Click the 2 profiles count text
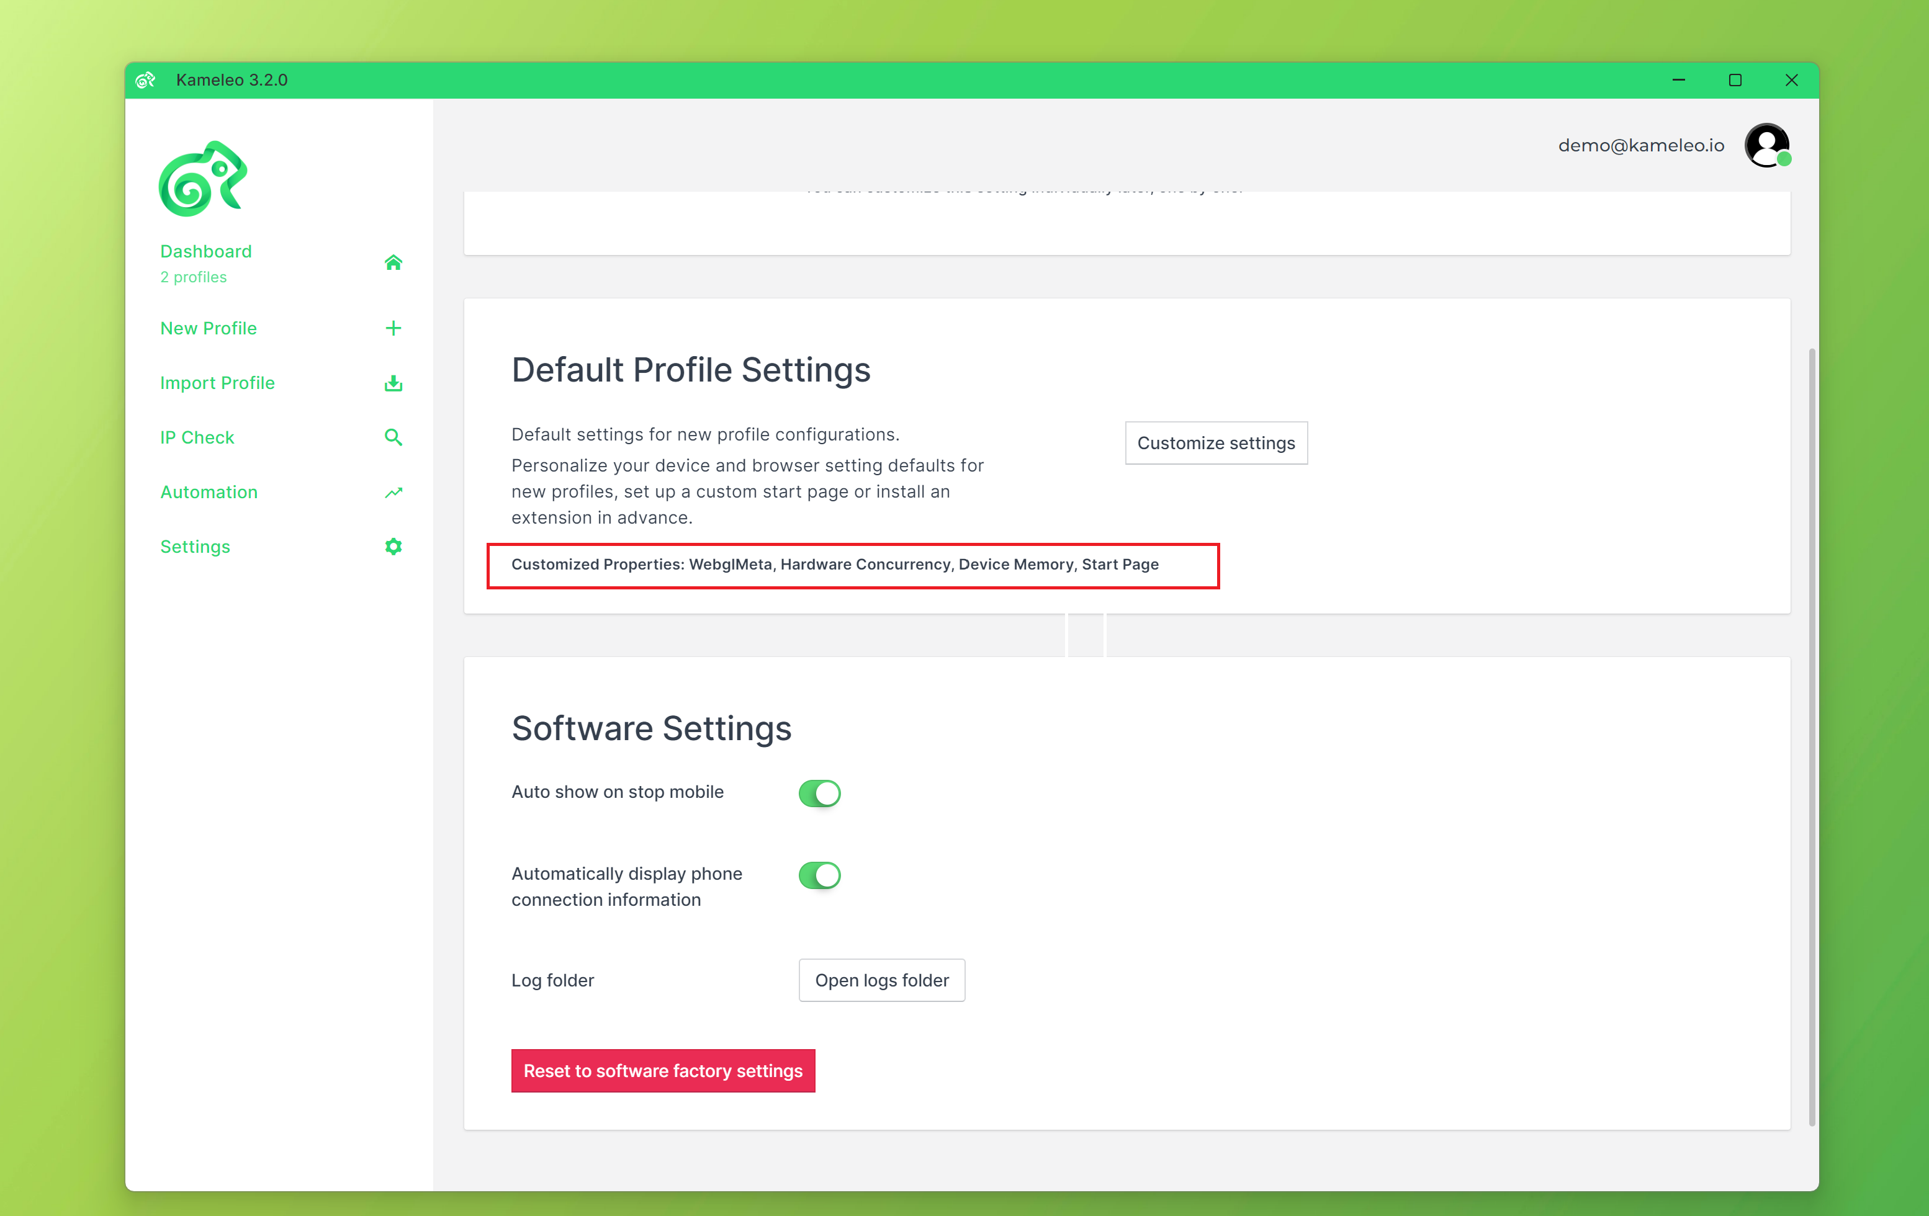The width and height of the screenshot is (1929, 1216). (x=193, y=277)
